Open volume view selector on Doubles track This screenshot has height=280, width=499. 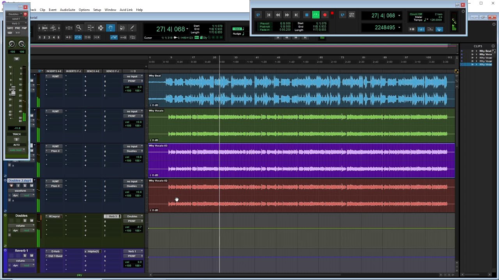pyautogui.click(x=21, y=226)
